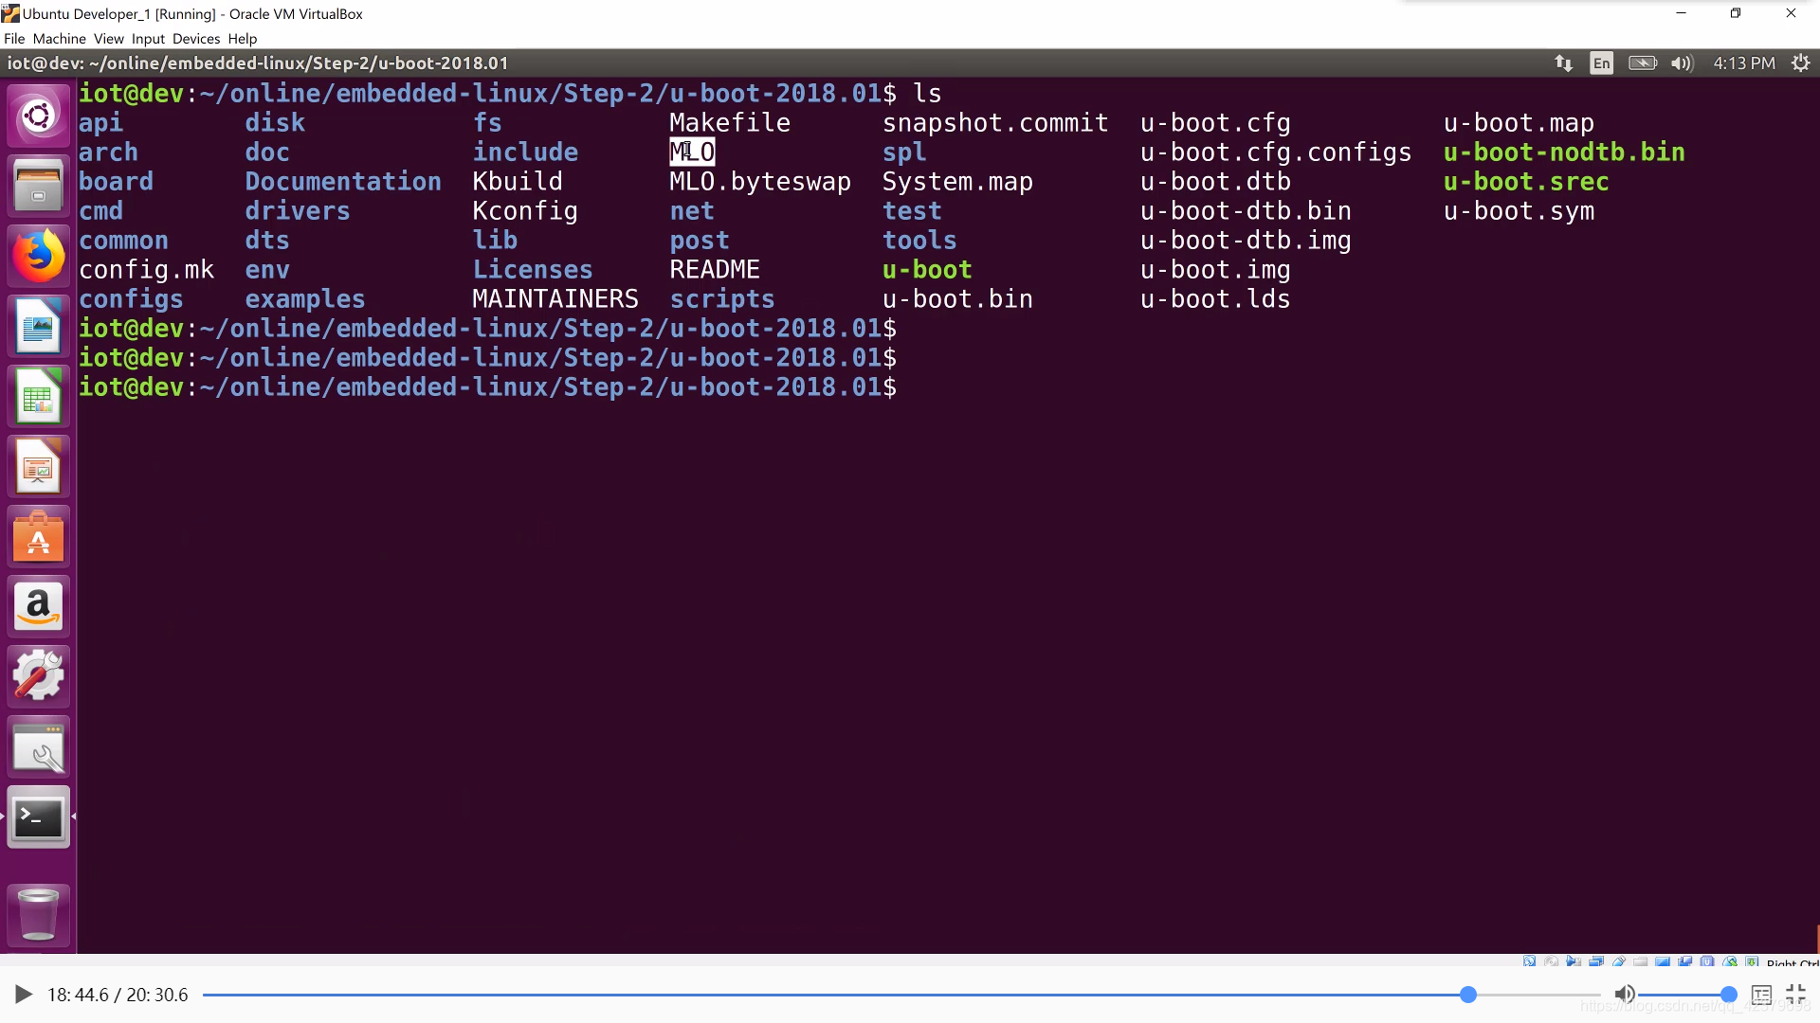Click u-boot-dtb.img in the listing
Screen dimensions: 1820x1023
pos(1246,241)
